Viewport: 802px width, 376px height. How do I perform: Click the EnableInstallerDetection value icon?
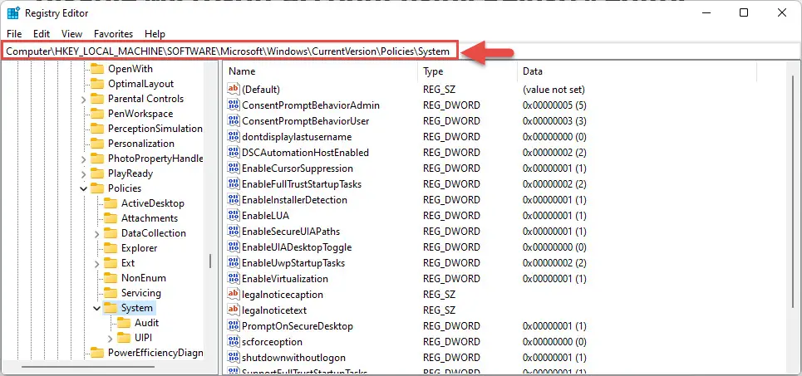pyautogui.click(x=234, y=200)
